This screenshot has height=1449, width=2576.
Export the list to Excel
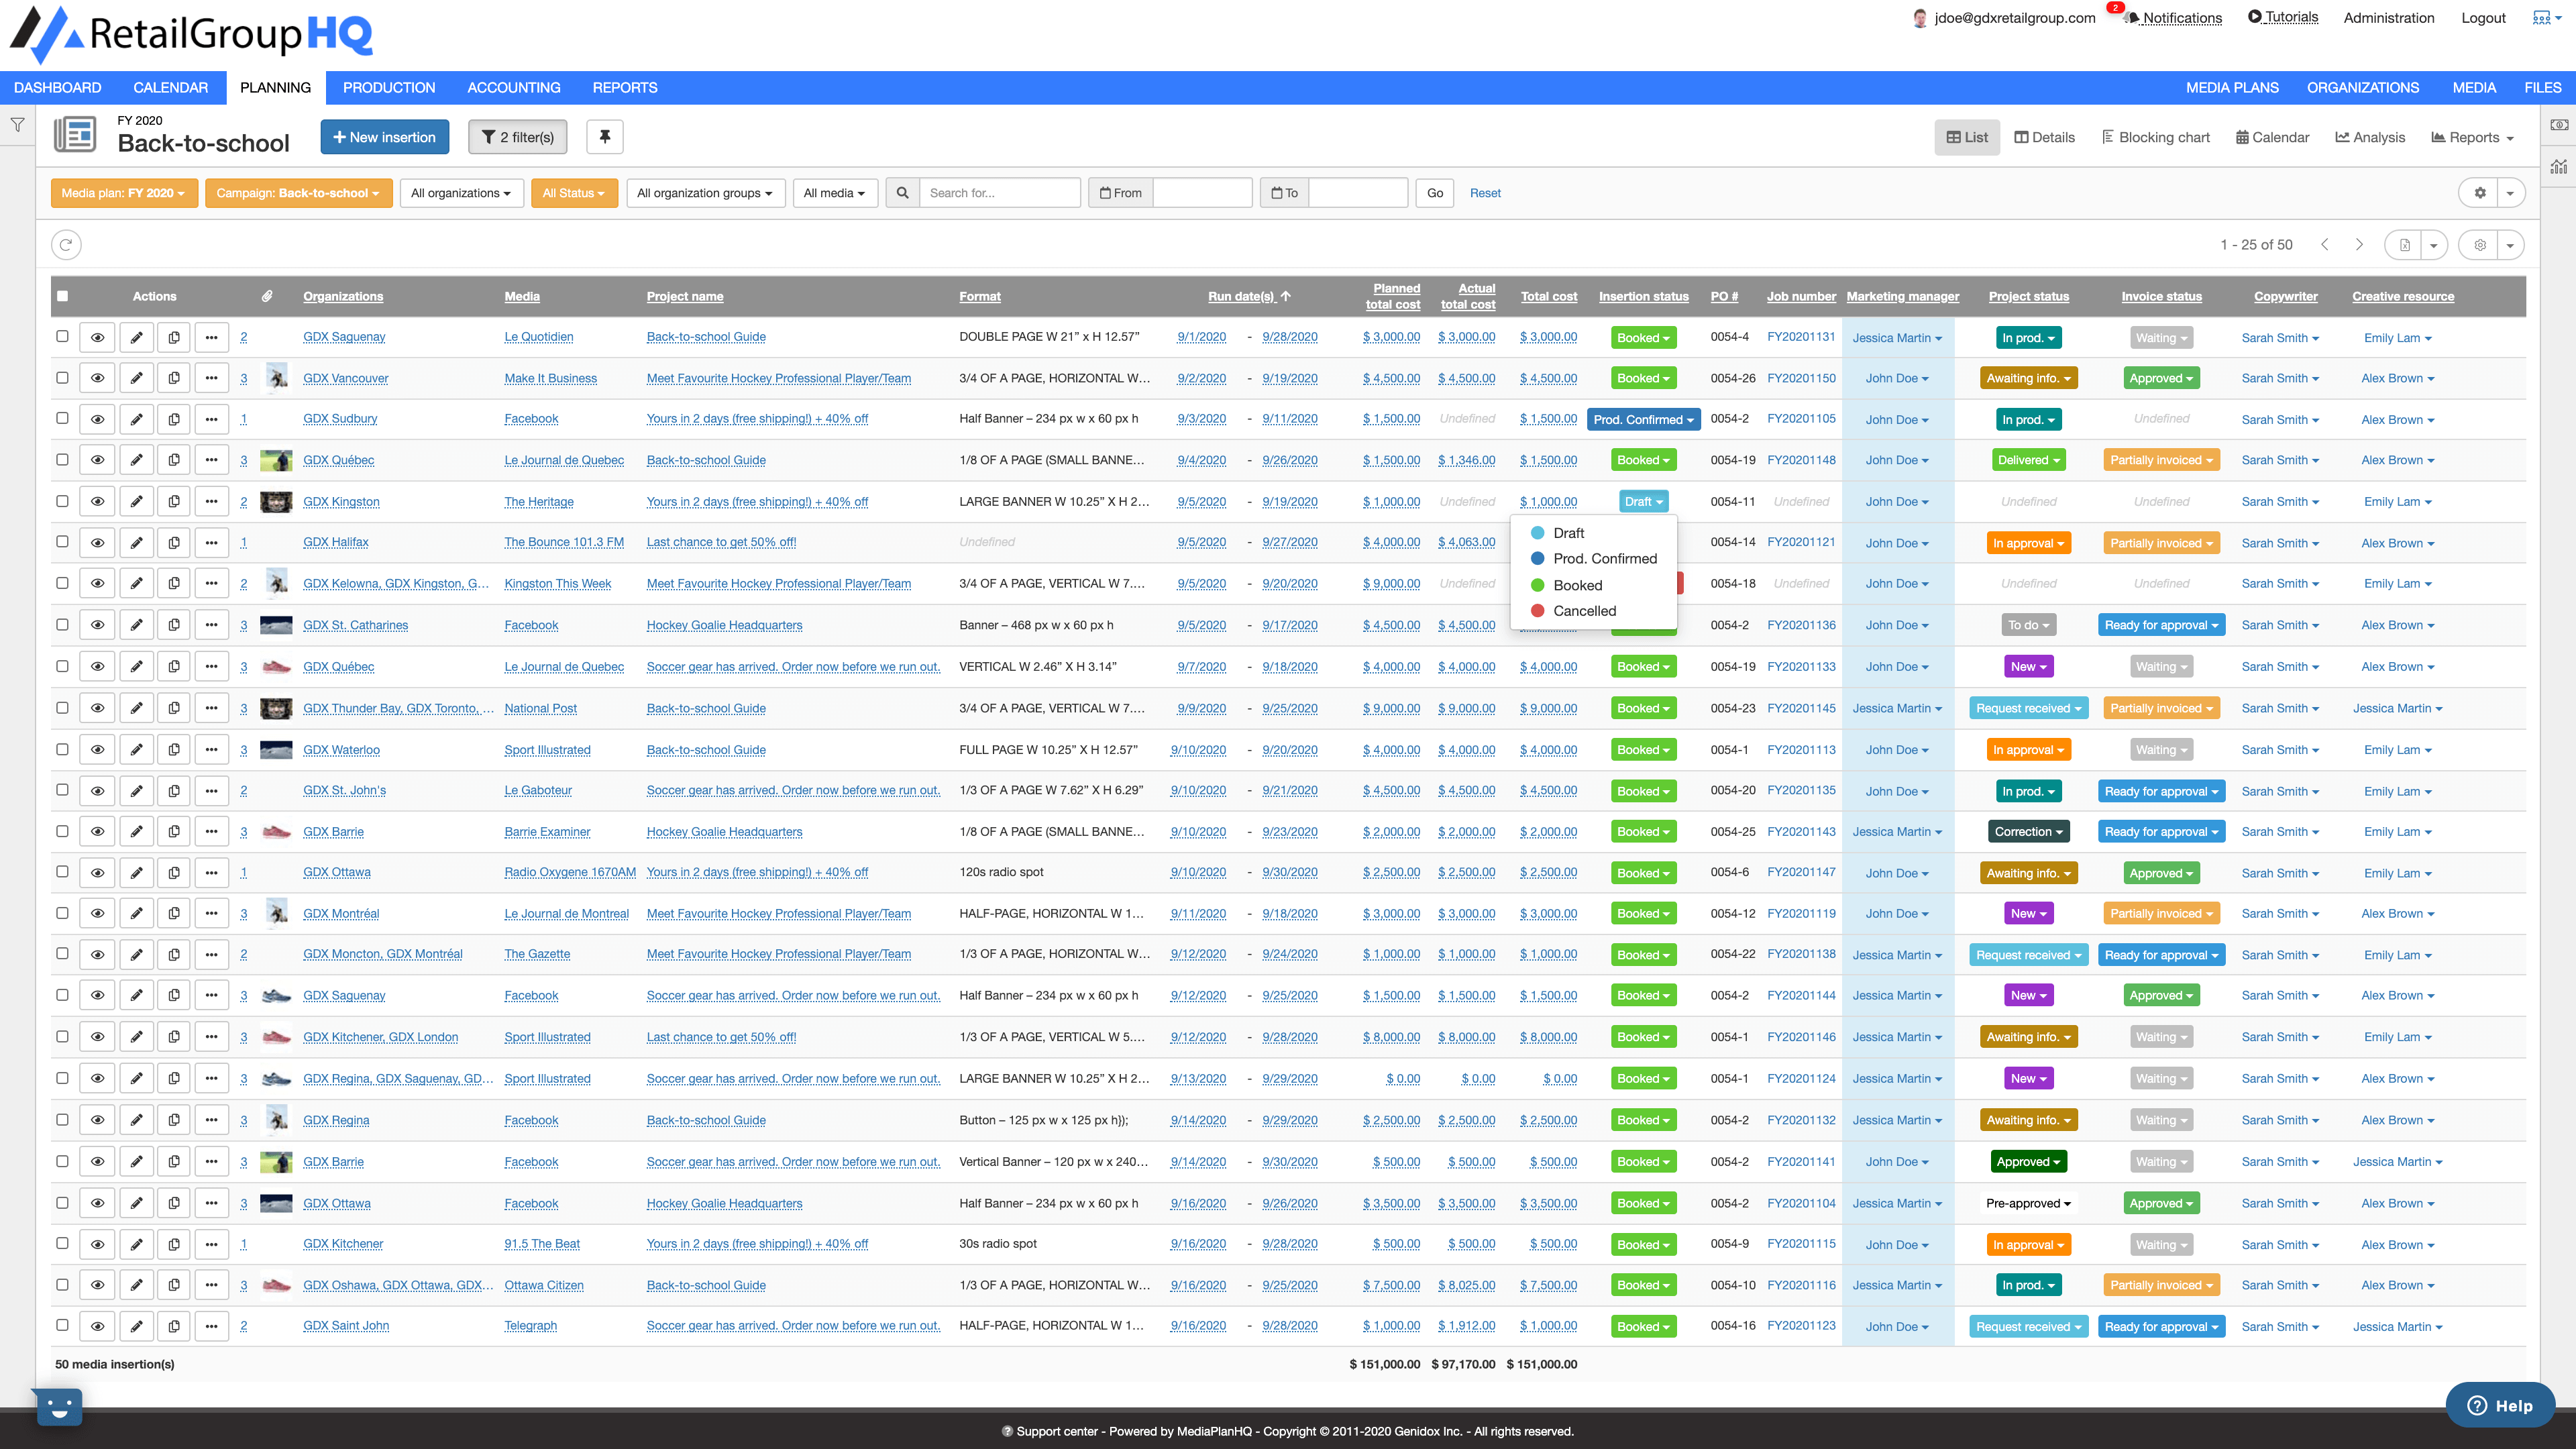(2404, 244)
